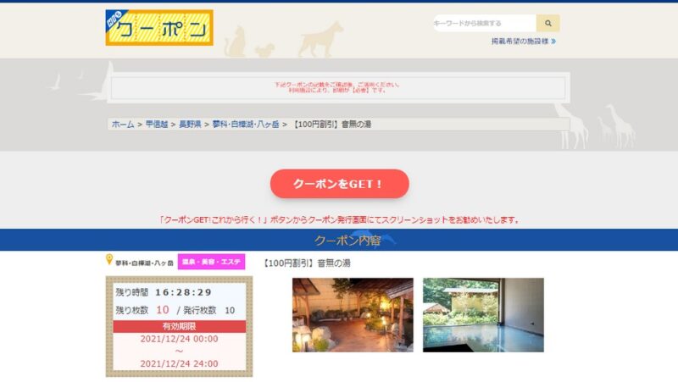
Task: Select the 温泉・美容・エステ category tag
Action: click(211, 262)
